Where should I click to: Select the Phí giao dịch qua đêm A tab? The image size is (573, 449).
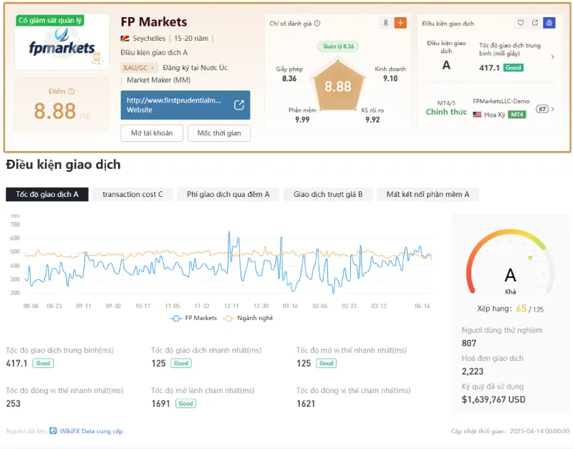click(x=228, y=194)
